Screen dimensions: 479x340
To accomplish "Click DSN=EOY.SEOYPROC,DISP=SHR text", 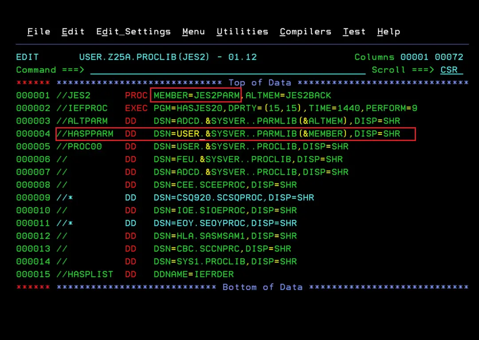I will pyautogui.click(x=225, y=223).
